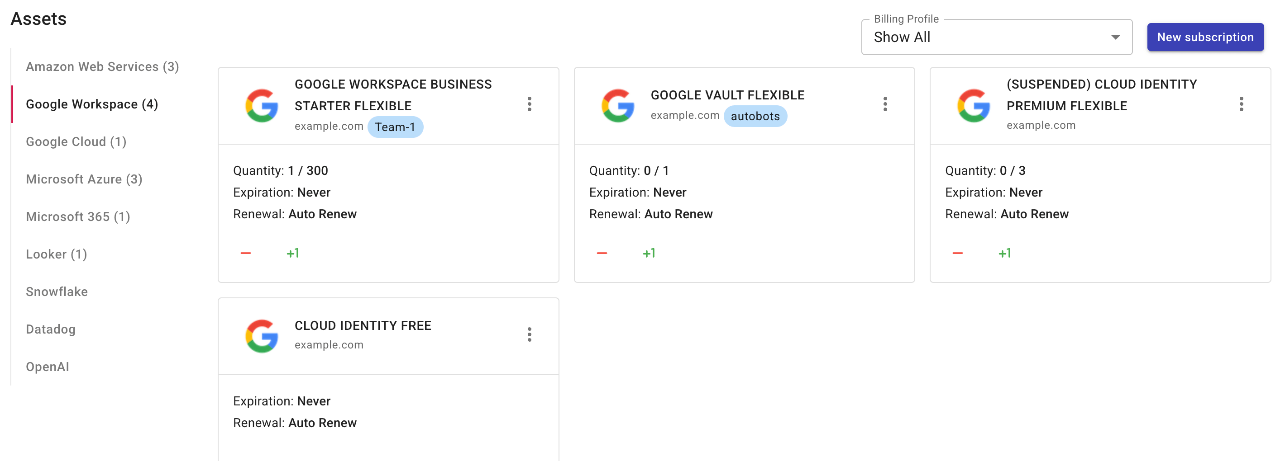Click Renewal Auto Renew on Cloud Identity Free
The width and height of the screenshot is (1285, 461).
click(x=295, y=423)
